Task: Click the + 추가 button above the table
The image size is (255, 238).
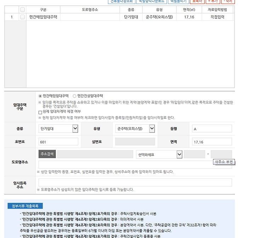Action: (213, 1)
